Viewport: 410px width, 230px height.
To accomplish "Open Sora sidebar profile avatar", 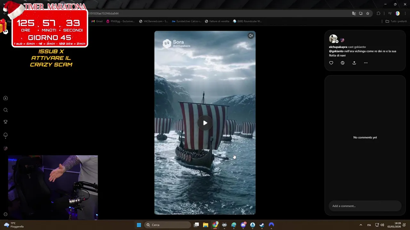I will (5, 148).
